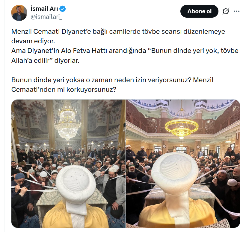The height and width of the screenshot is (232, 252).
Task: Open the three-dot more options menu
Action: [x=237, y=11]
